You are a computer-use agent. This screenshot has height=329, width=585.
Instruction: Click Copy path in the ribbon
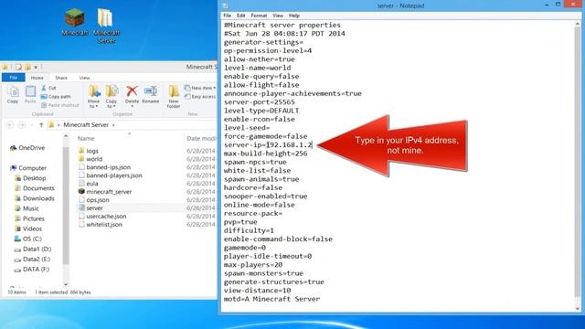click(55, 97)
